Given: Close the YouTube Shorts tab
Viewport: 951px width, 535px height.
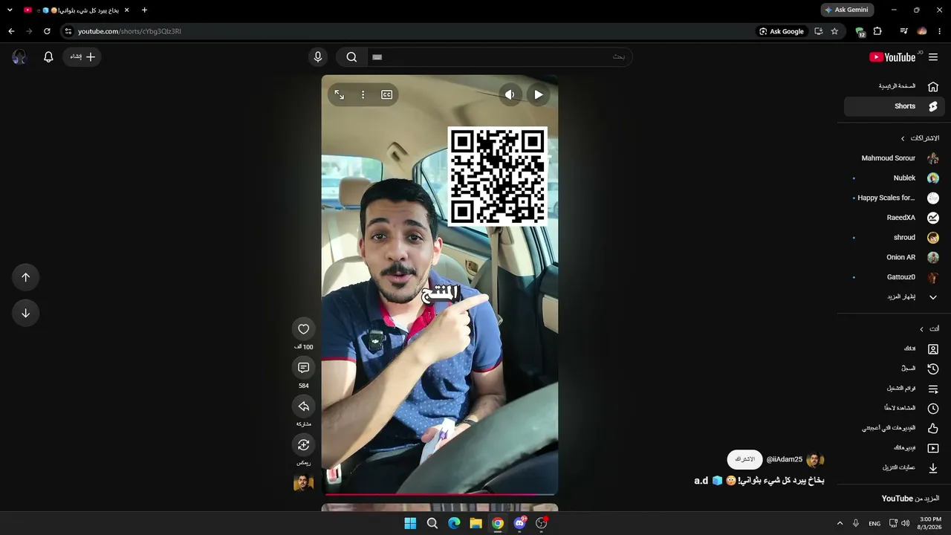Looking at the screenshot, I should click(126, 10).
